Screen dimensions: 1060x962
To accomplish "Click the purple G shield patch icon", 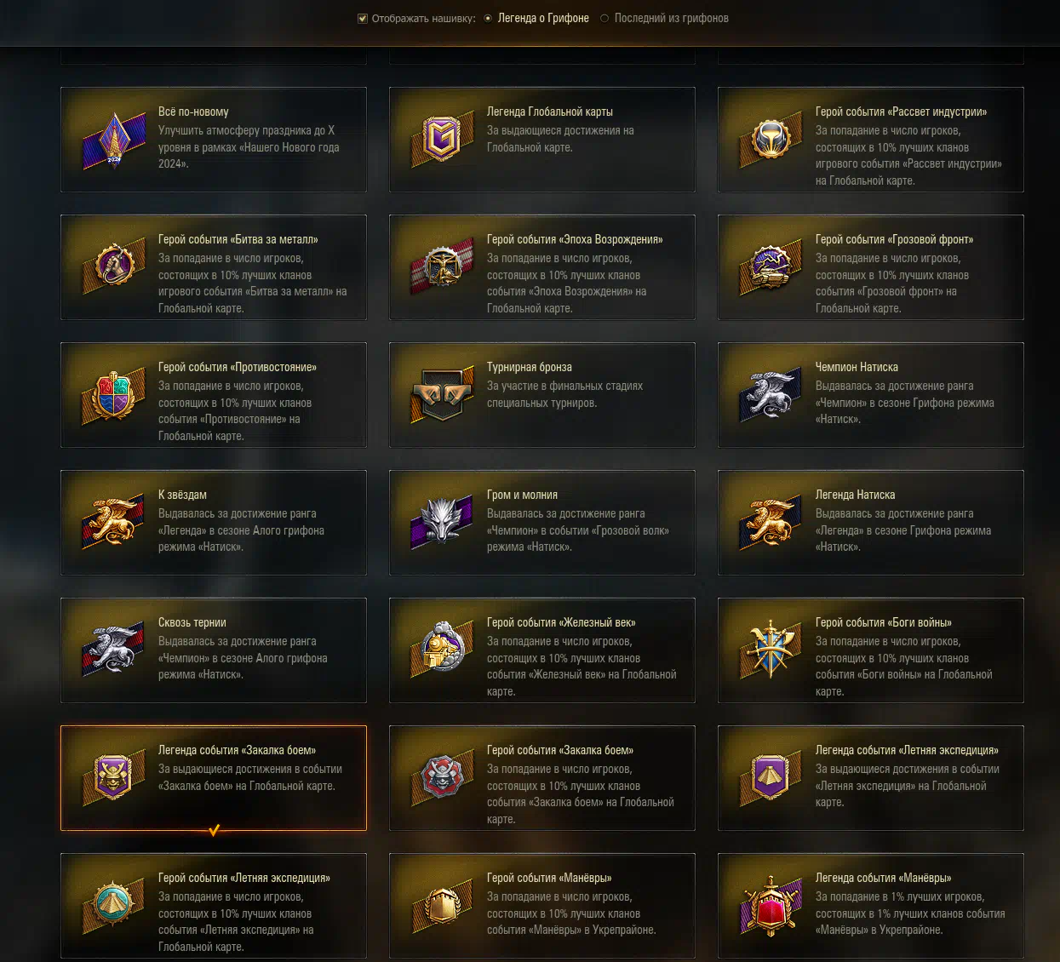I will point(442,139).
